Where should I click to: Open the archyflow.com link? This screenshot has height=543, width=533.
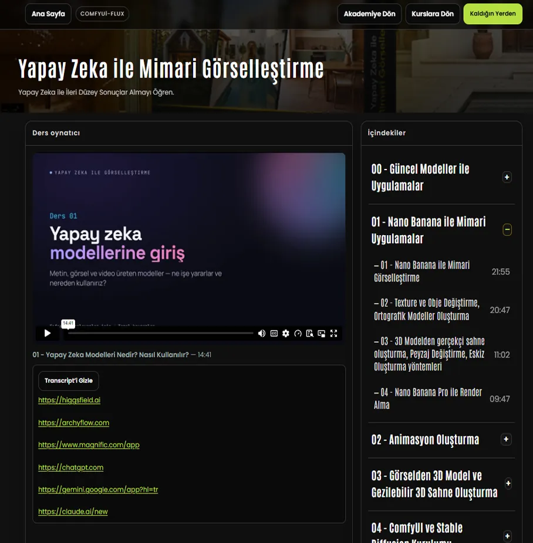(x=73, y=422)
